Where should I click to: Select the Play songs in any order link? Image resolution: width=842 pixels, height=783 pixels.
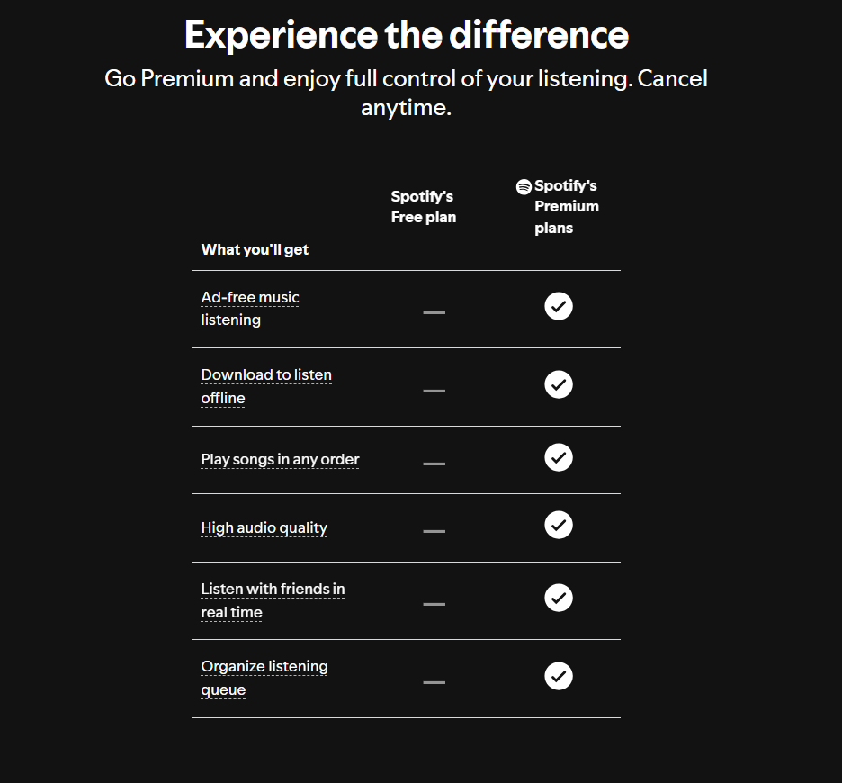[280, 460]
